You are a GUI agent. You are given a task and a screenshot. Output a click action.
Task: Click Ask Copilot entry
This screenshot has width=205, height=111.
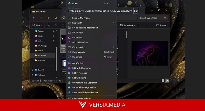tap(91, 63)
